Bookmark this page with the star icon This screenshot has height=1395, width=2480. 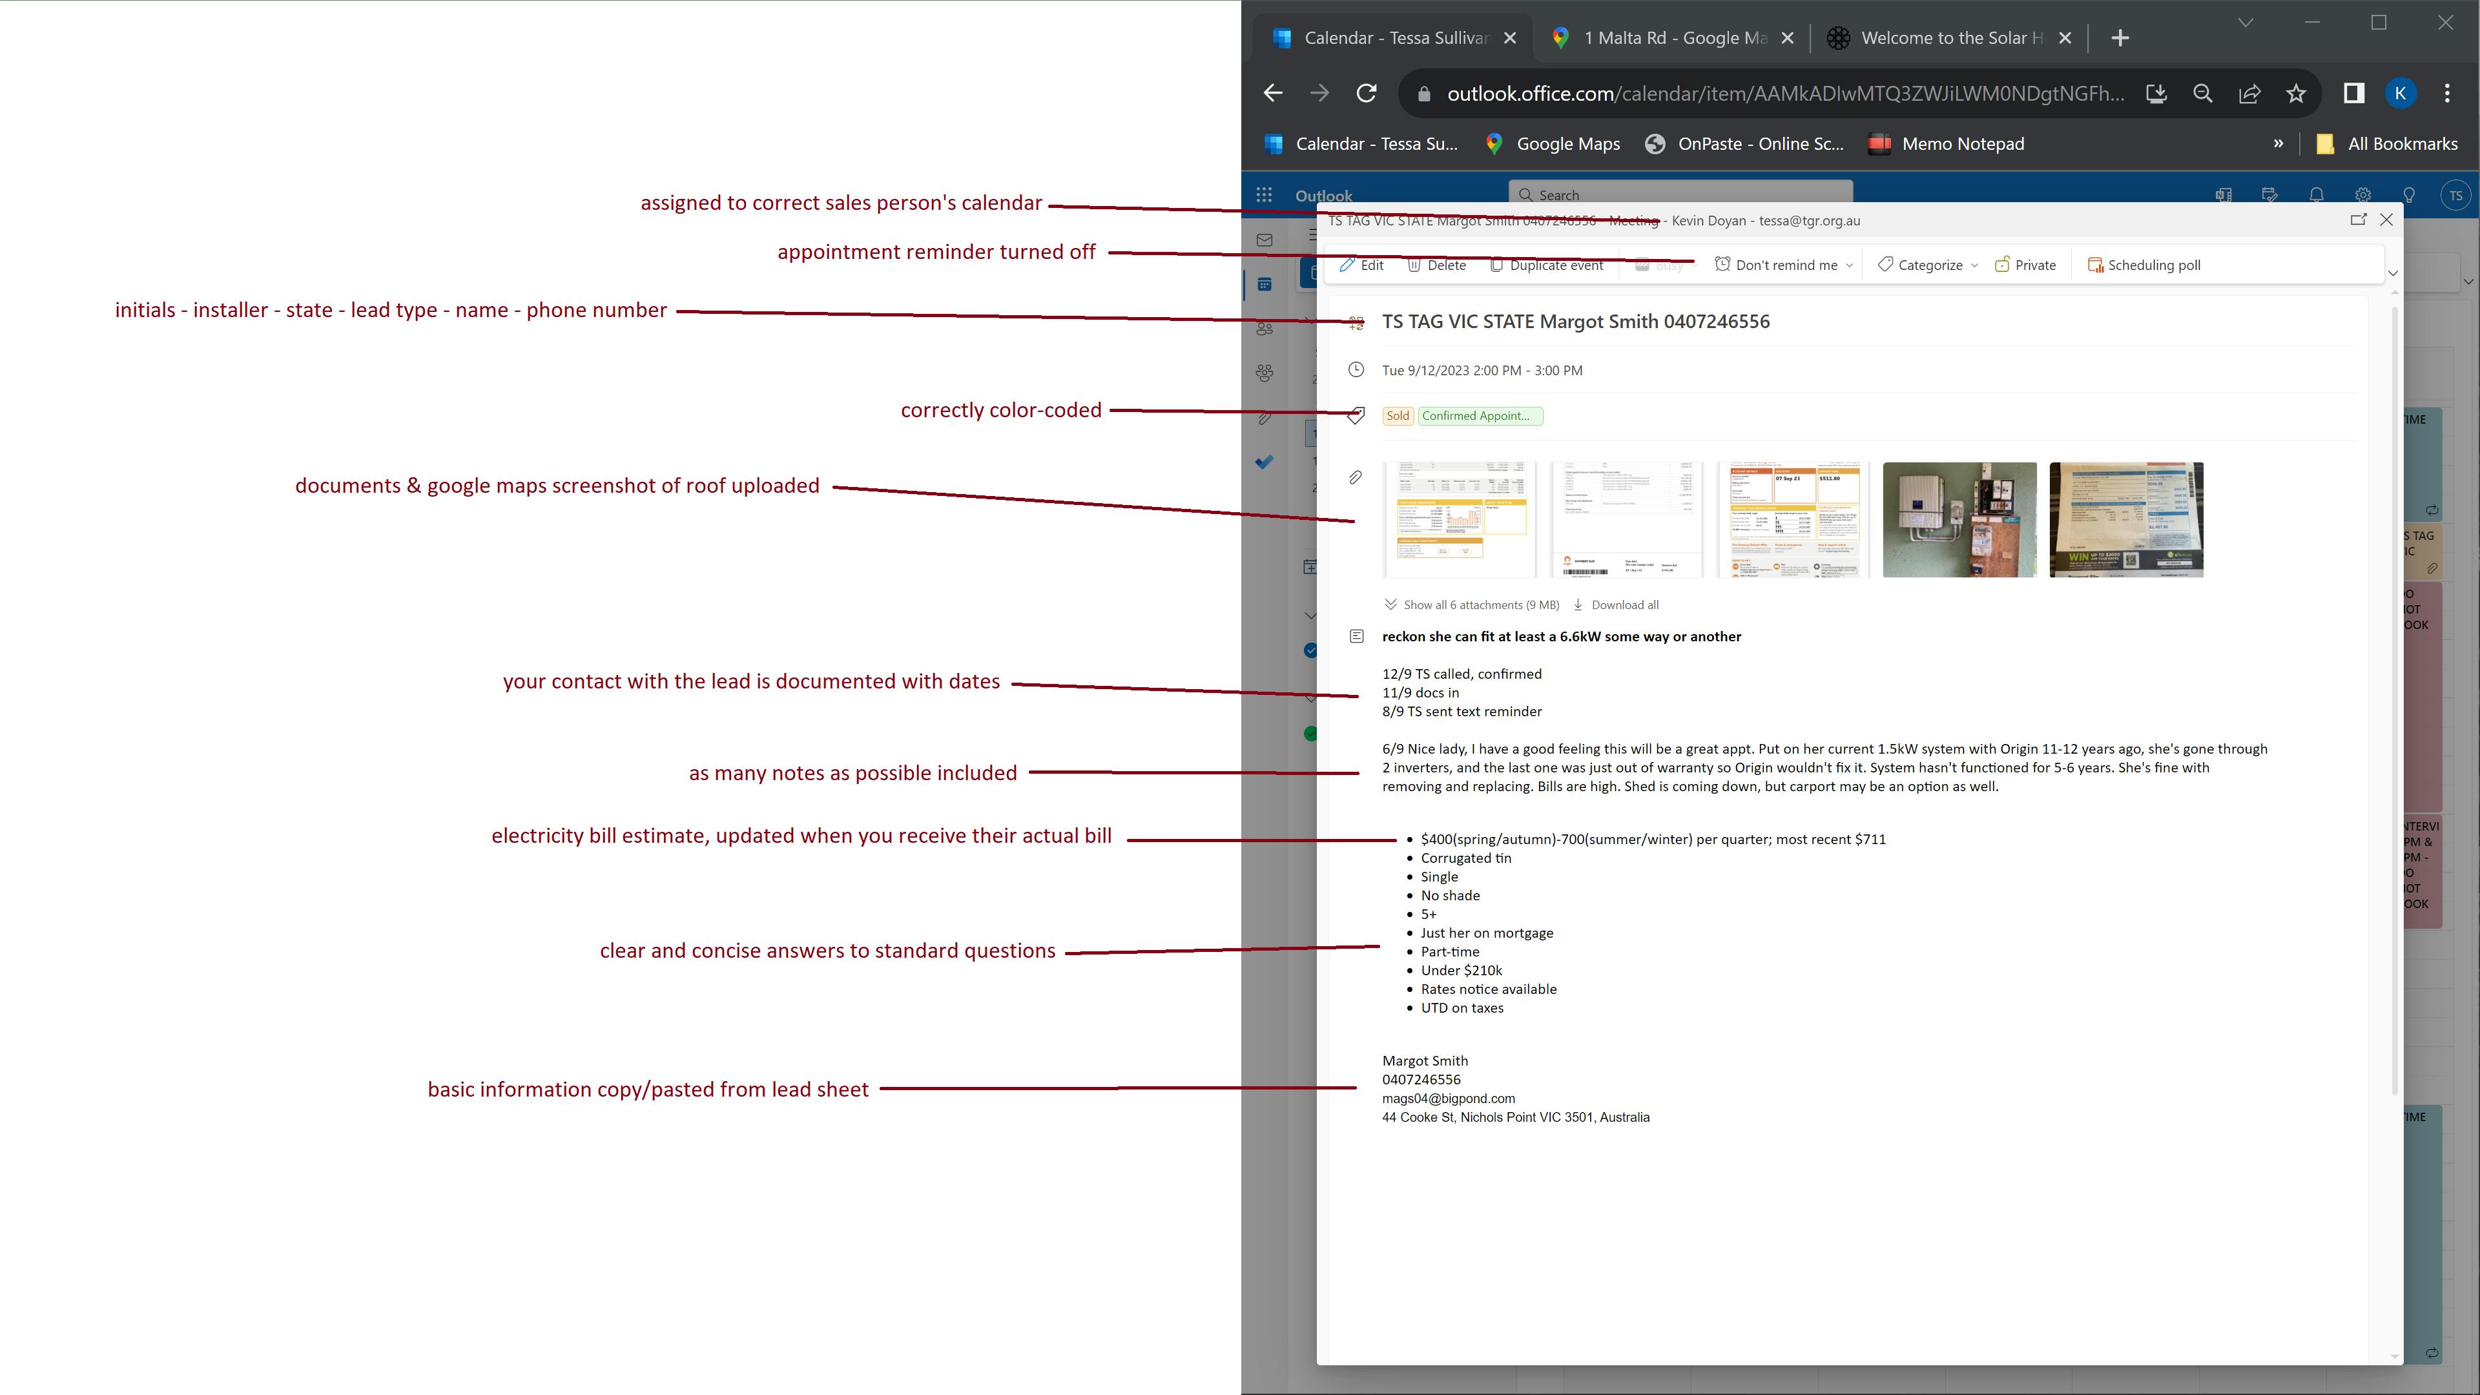(2296, 94)
